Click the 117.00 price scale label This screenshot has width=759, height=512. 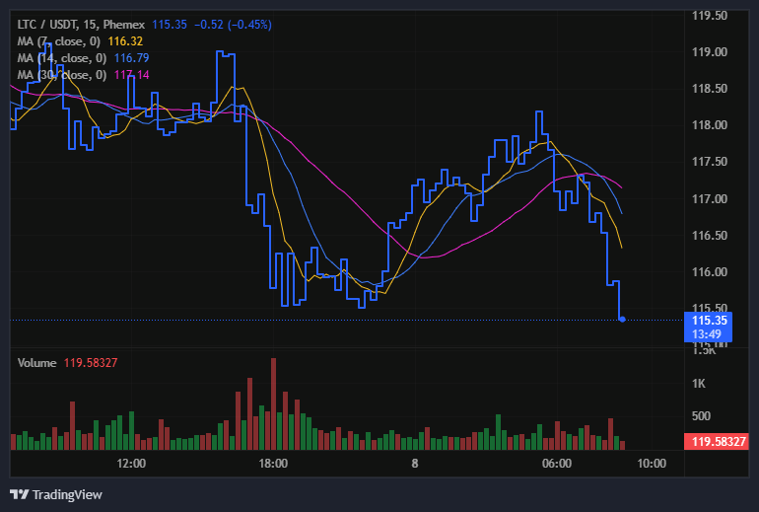click(710, 199)
